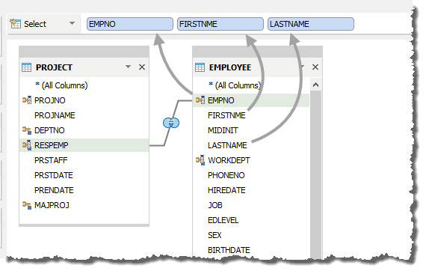This screenshot has width=426, height=271.
Task: Open the Select statement type dropdown
Action: point(72,23)
